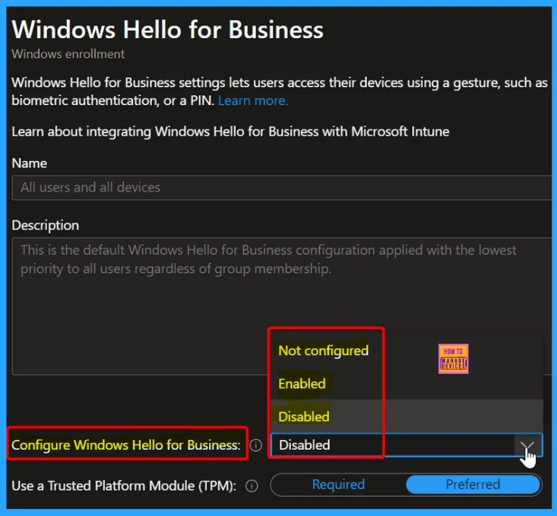Viewport: 557px width, 516px height.
Task: Click the 'Configure Windows Hello for Business:' label
Action: [125, 445]
